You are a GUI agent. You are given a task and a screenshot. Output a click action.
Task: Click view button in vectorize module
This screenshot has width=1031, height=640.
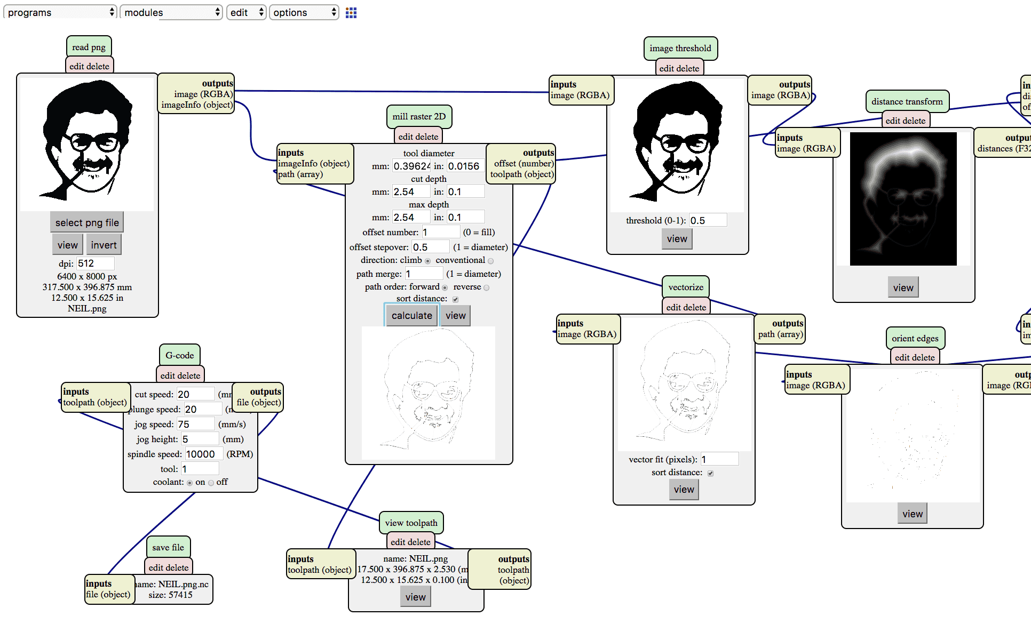pos(684,489)
